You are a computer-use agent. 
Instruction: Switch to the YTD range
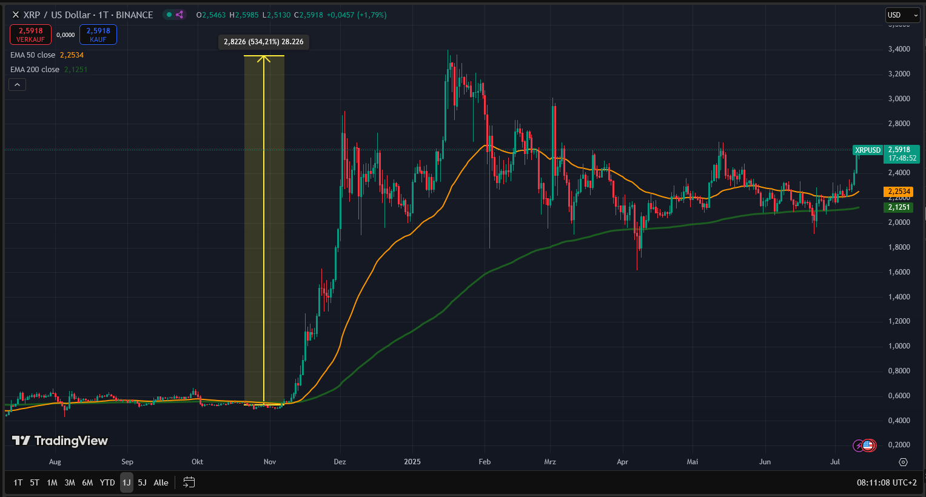[x=107, y=482]
